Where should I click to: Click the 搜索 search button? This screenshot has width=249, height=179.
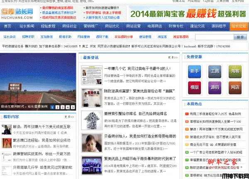click(x=240, y=37)
